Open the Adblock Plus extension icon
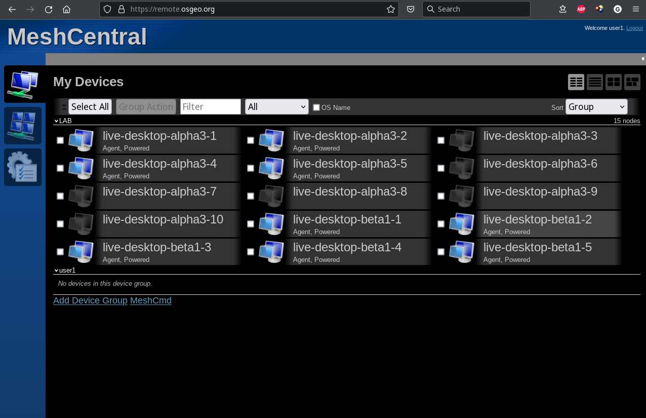Viewport: 646px width, 418px height. tap(581, 9)
